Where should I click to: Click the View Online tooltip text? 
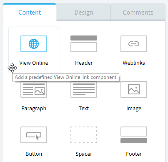(65, 77)
